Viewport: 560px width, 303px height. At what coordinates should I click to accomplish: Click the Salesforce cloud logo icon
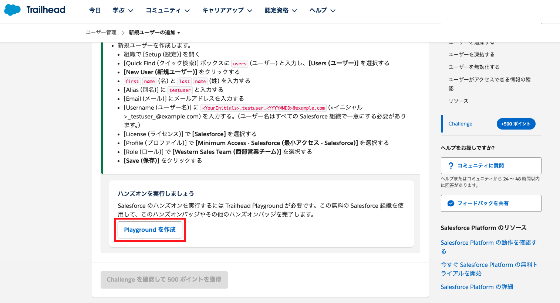13,10
